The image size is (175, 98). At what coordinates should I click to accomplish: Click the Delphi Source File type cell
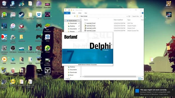coord(133,31)
